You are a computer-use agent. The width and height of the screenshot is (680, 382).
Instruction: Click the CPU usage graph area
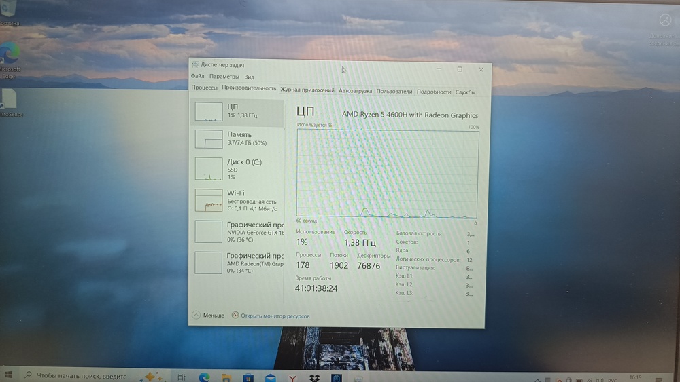(388, 173)
